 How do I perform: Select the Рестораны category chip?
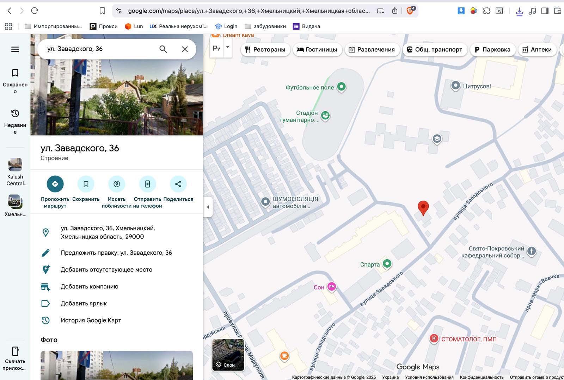coord(265,50)
